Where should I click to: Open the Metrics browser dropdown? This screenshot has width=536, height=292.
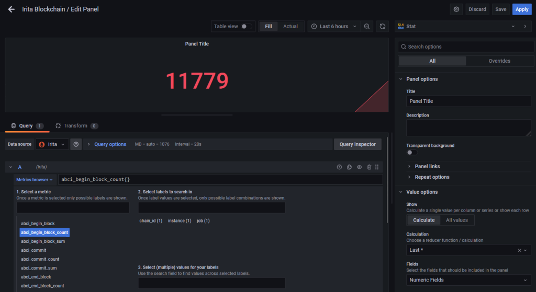35,180
